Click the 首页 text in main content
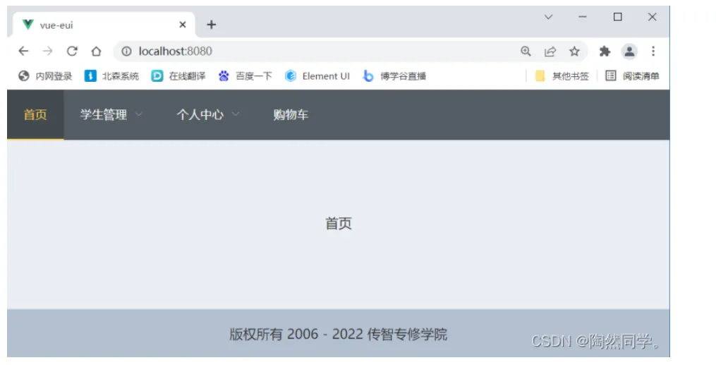 tap(339, 223)
